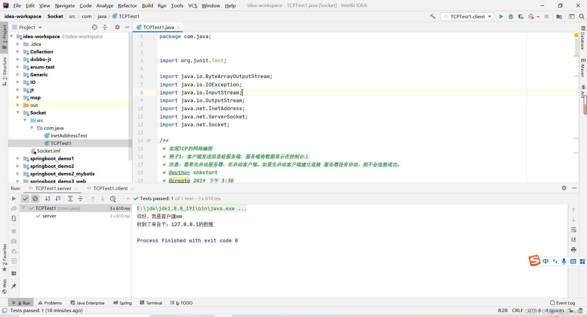Hide the Run tool window

pyautogui.click(x=574, y=188)
